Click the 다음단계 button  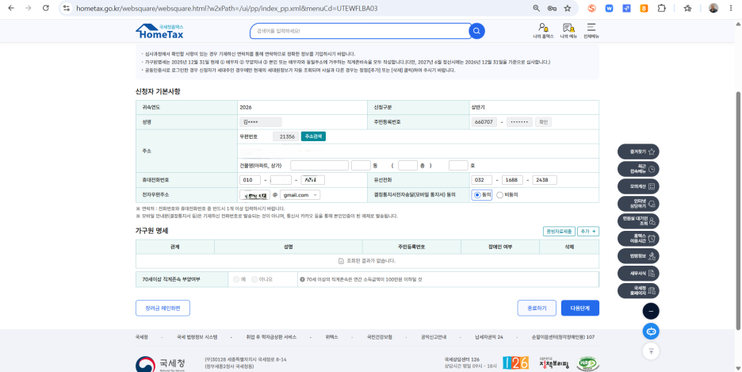point(580,308)
